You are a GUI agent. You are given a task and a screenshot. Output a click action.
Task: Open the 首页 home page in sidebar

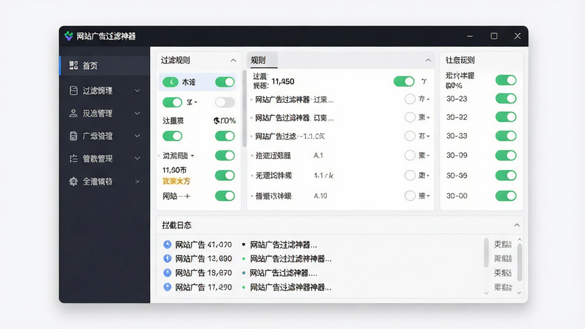click(105, 66)
